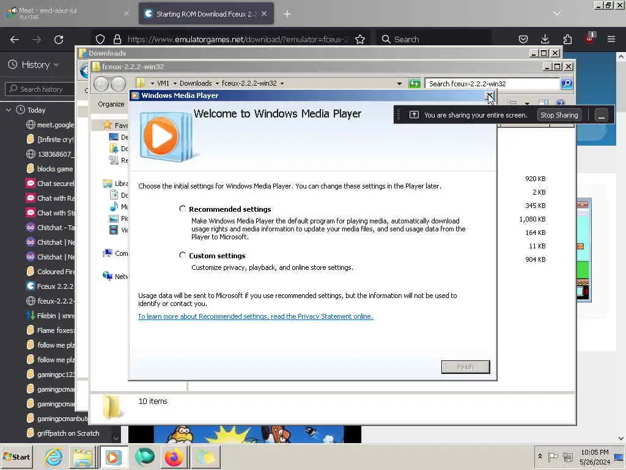Click fceux-2.2.2-win32 breadcrumb in address bar
This screenshot has width=626, height=470.
click(x=249, y=83)
